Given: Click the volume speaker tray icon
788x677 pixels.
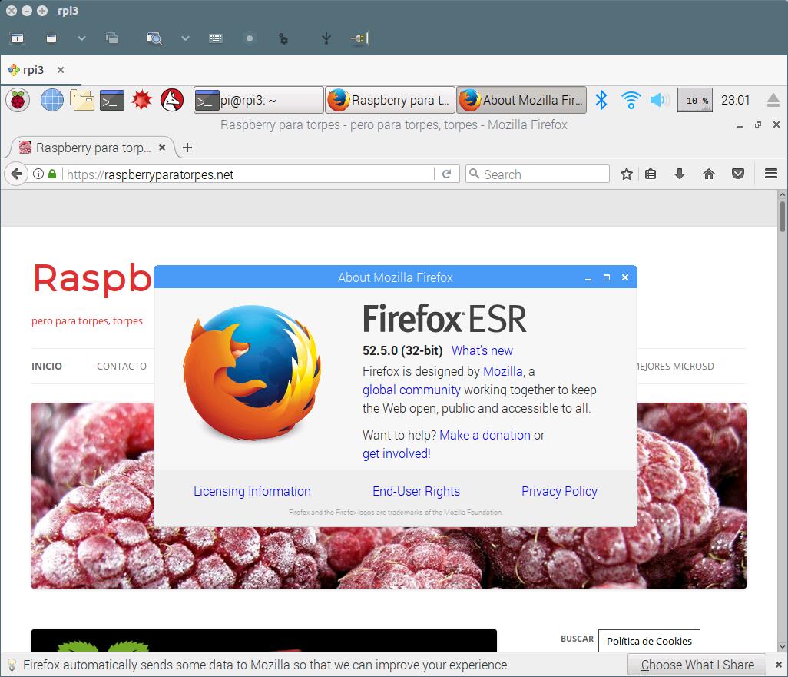Looking at the screenshot, I should point(659,100).
